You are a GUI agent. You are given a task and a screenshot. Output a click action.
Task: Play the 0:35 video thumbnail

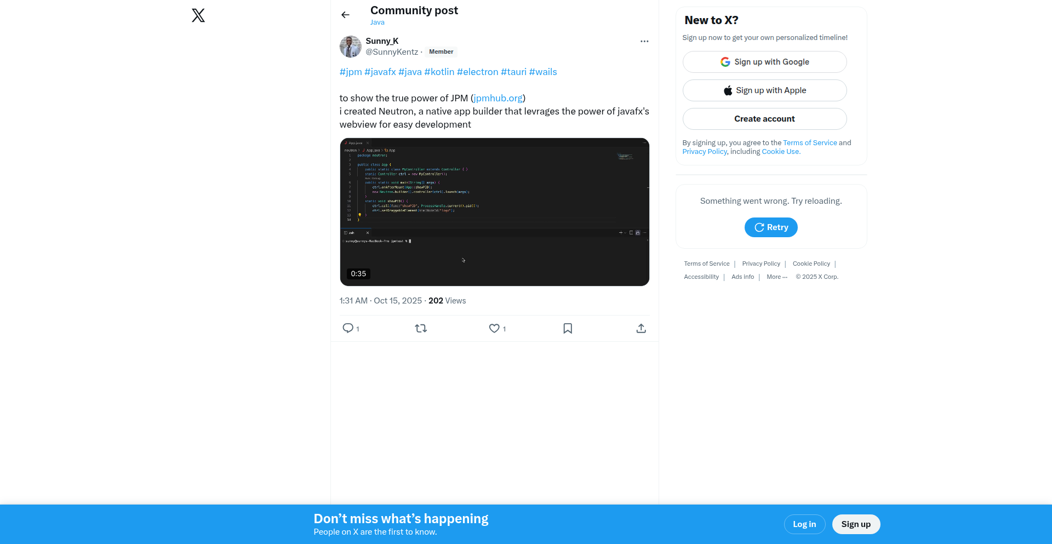click(494, 212)
